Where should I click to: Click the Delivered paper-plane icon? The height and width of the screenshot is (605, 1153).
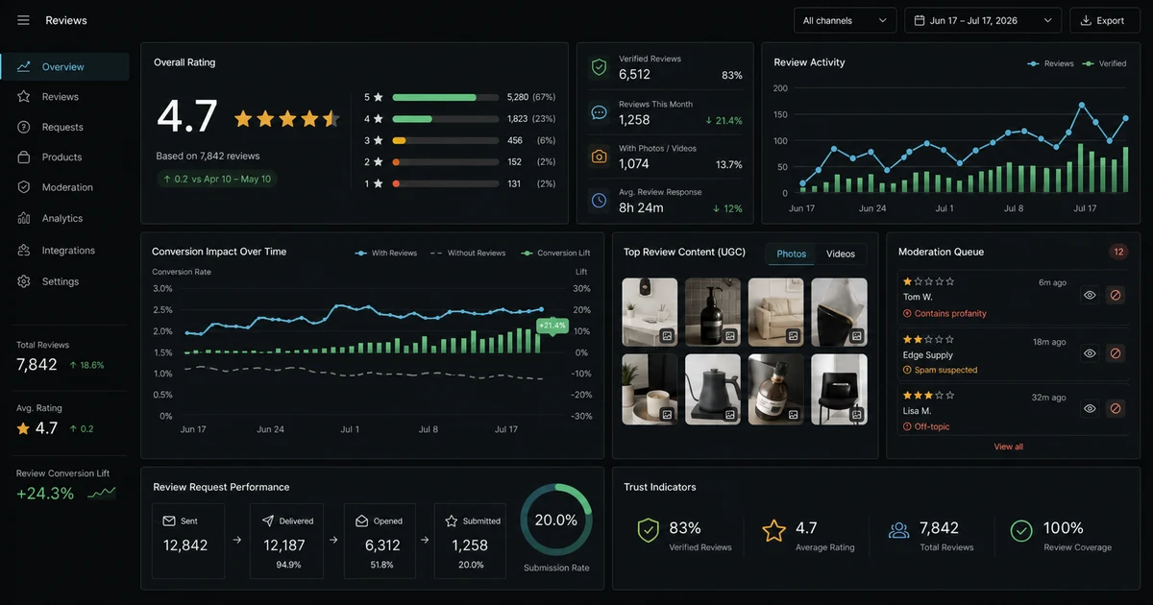point(268,520)
